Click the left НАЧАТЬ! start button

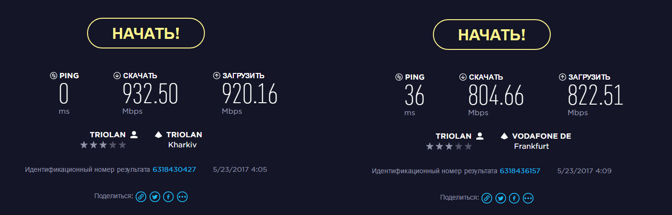[x=146, y=33]
